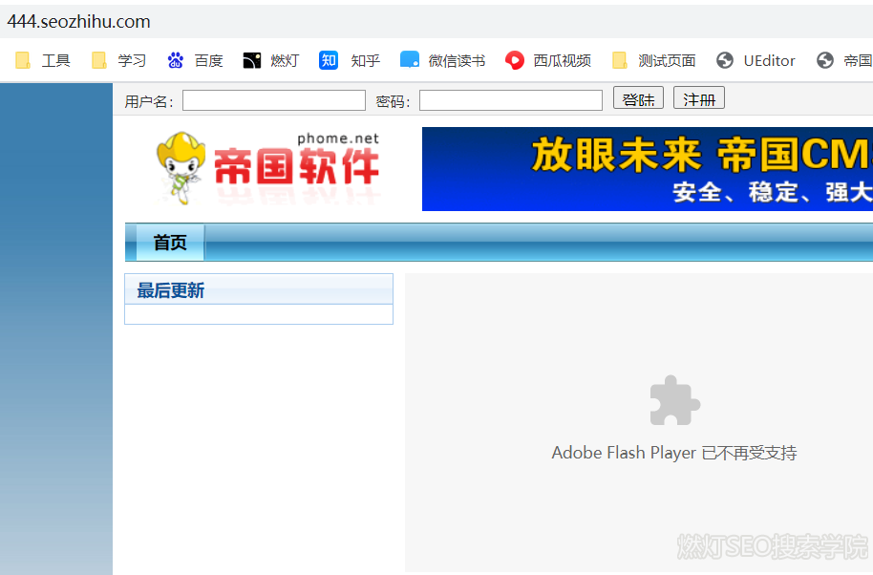Click the 微信读书 blue chat icon
The image size is (873, 575).
(x=410, y=59)
